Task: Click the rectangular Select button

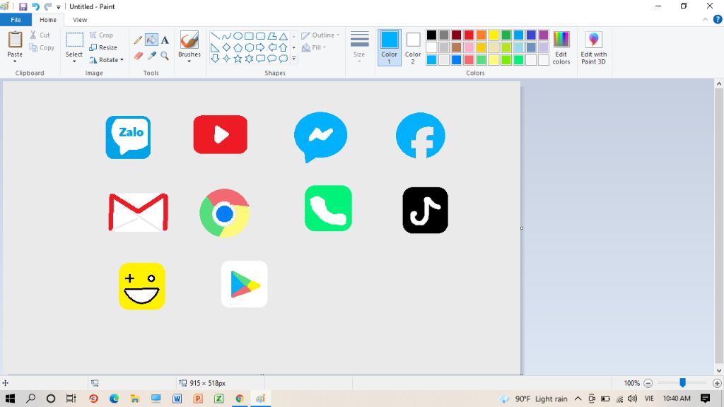Action: 74,40
